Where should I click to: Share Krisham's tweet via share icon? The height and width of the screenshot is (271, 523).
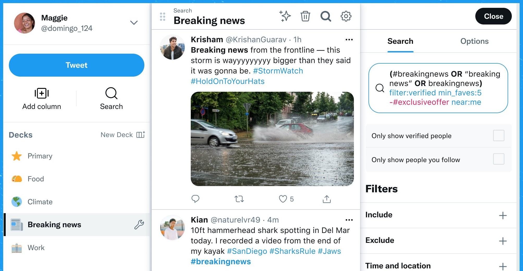327,199
